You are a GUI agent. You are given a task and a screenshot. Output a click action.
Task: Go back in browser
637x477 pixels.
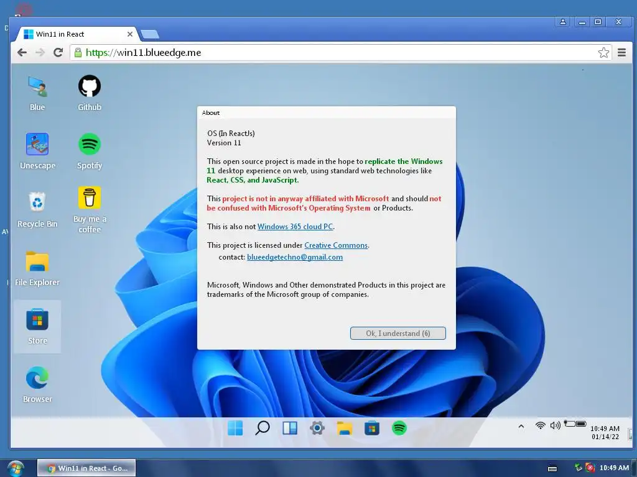(22, 52)
